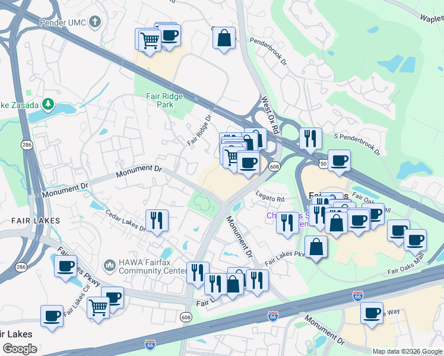Select the 'Fair Ridge Park' label
Screen dimensions: 444x356
164,100
